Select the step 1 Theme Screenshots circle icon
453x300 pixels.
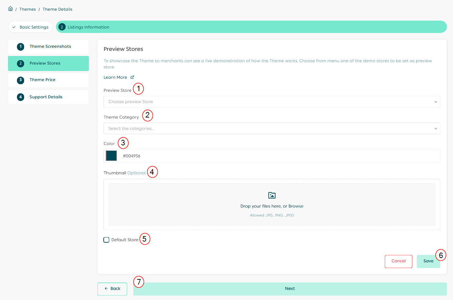pos(20,46)
